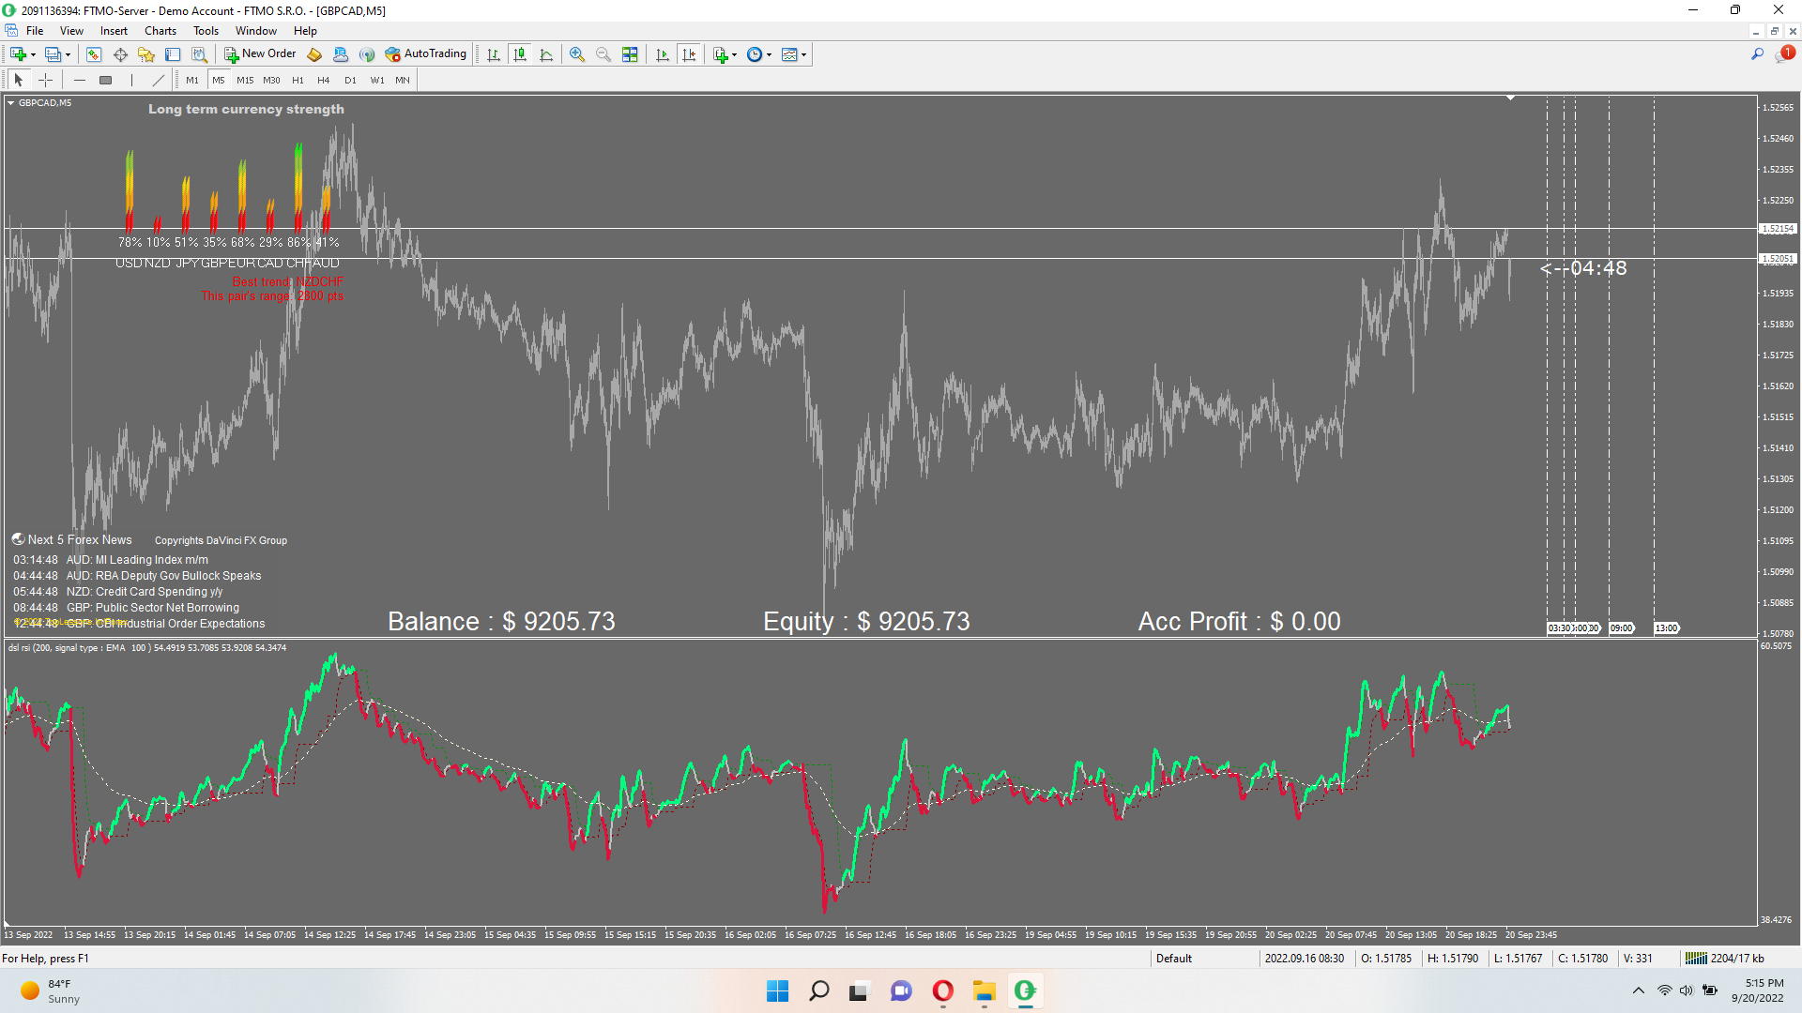Toggle the AutoTrading button
This screenshot has width=1802, height=1013.
tap(425, 54)
